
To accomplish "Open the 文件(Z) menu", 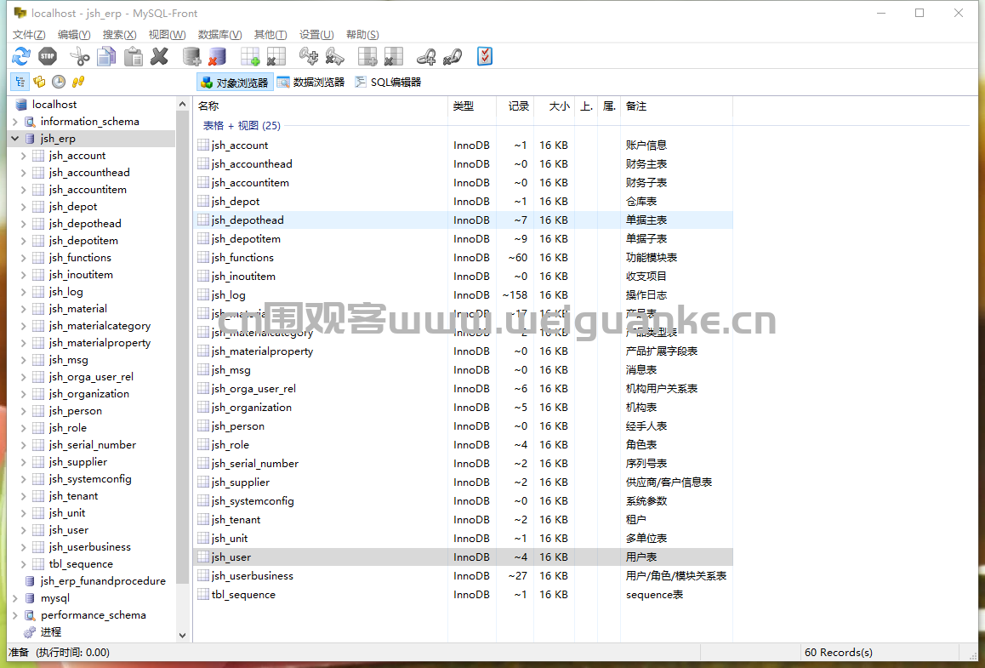I will click(29, 35).
